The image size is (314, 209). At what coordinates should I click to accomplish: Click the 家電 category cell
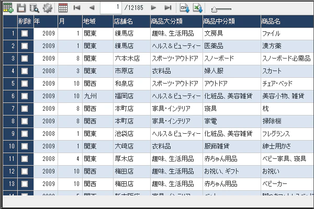tap(232, 121)
